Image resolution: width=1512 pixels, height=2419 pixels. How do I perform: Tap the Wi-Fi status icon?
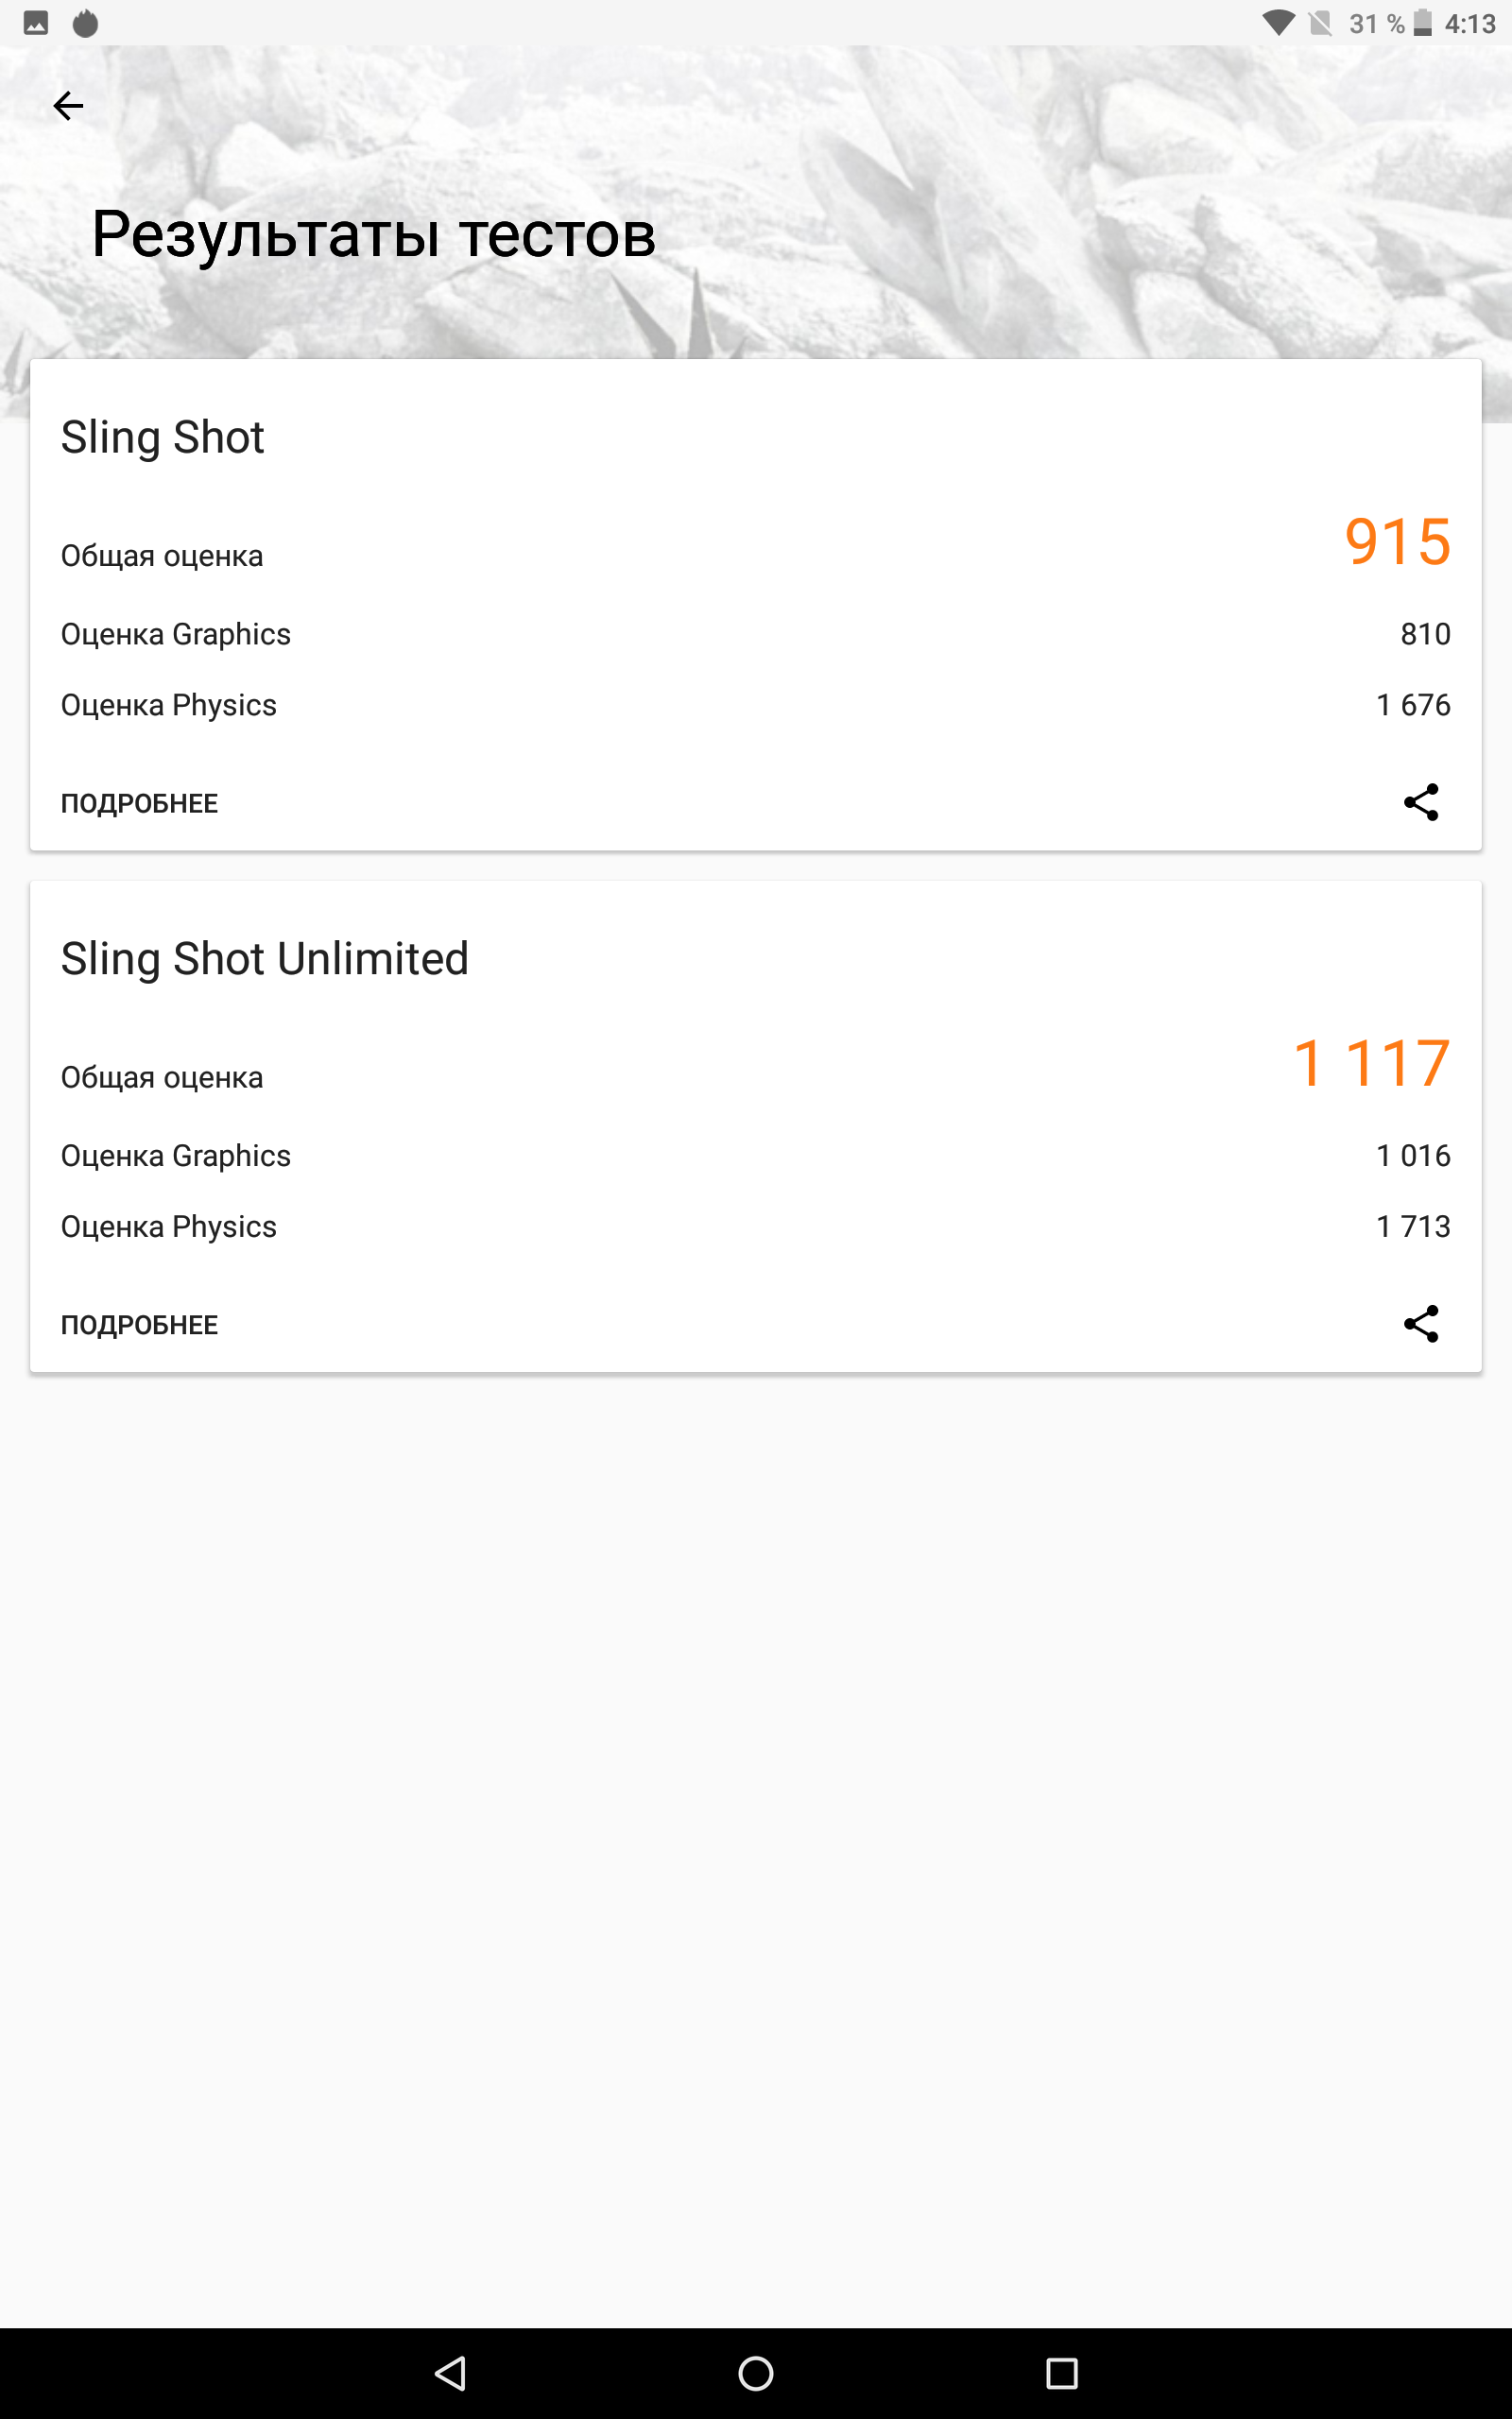(1278, 23)
